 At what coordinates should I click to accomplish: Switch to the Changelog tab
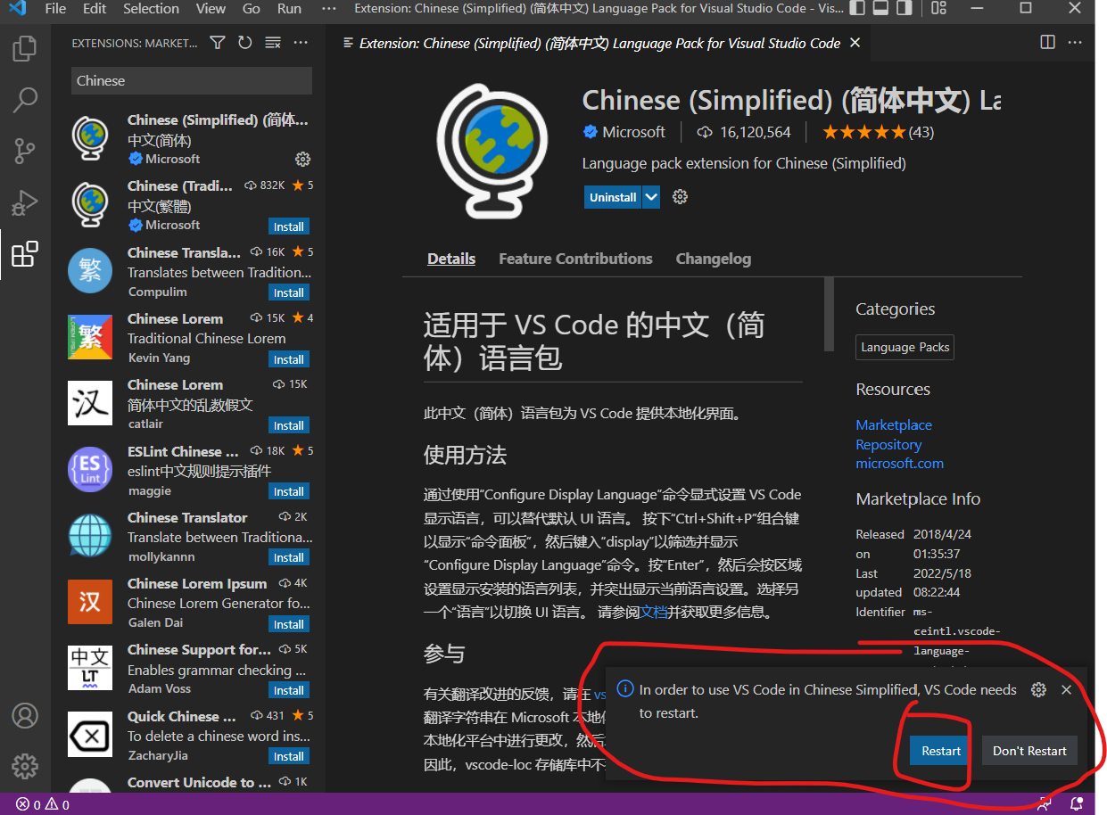(714, 259)
